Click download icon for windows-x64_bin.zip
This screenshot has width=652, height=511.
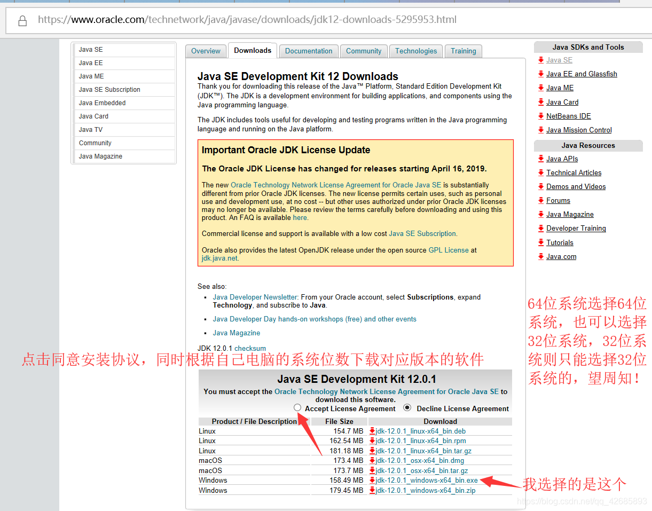tap(372, 490)
